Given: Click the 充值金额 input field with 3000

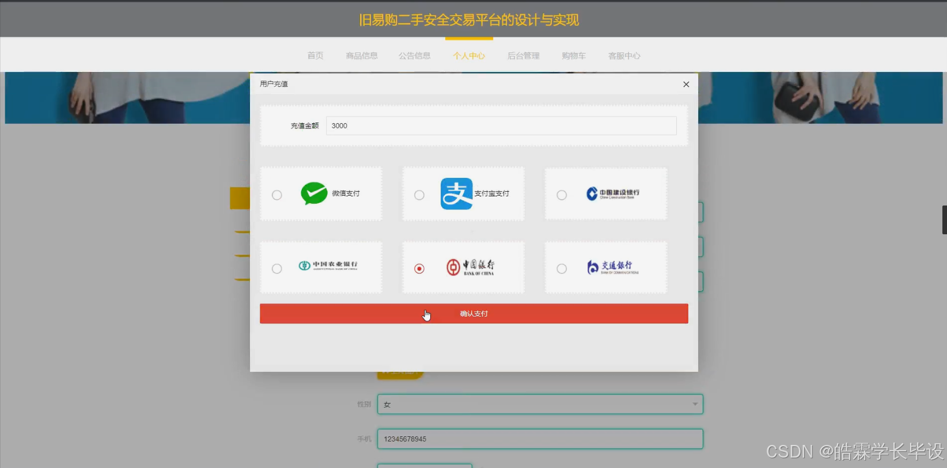Looking at the screenshot, I should pos(501,125).
